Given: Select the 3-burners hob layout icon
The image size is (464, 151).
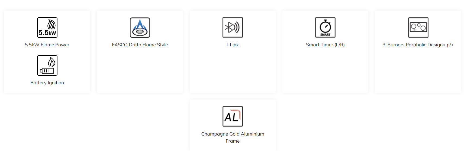Looking at the screenshot, I should click(418, 27).
